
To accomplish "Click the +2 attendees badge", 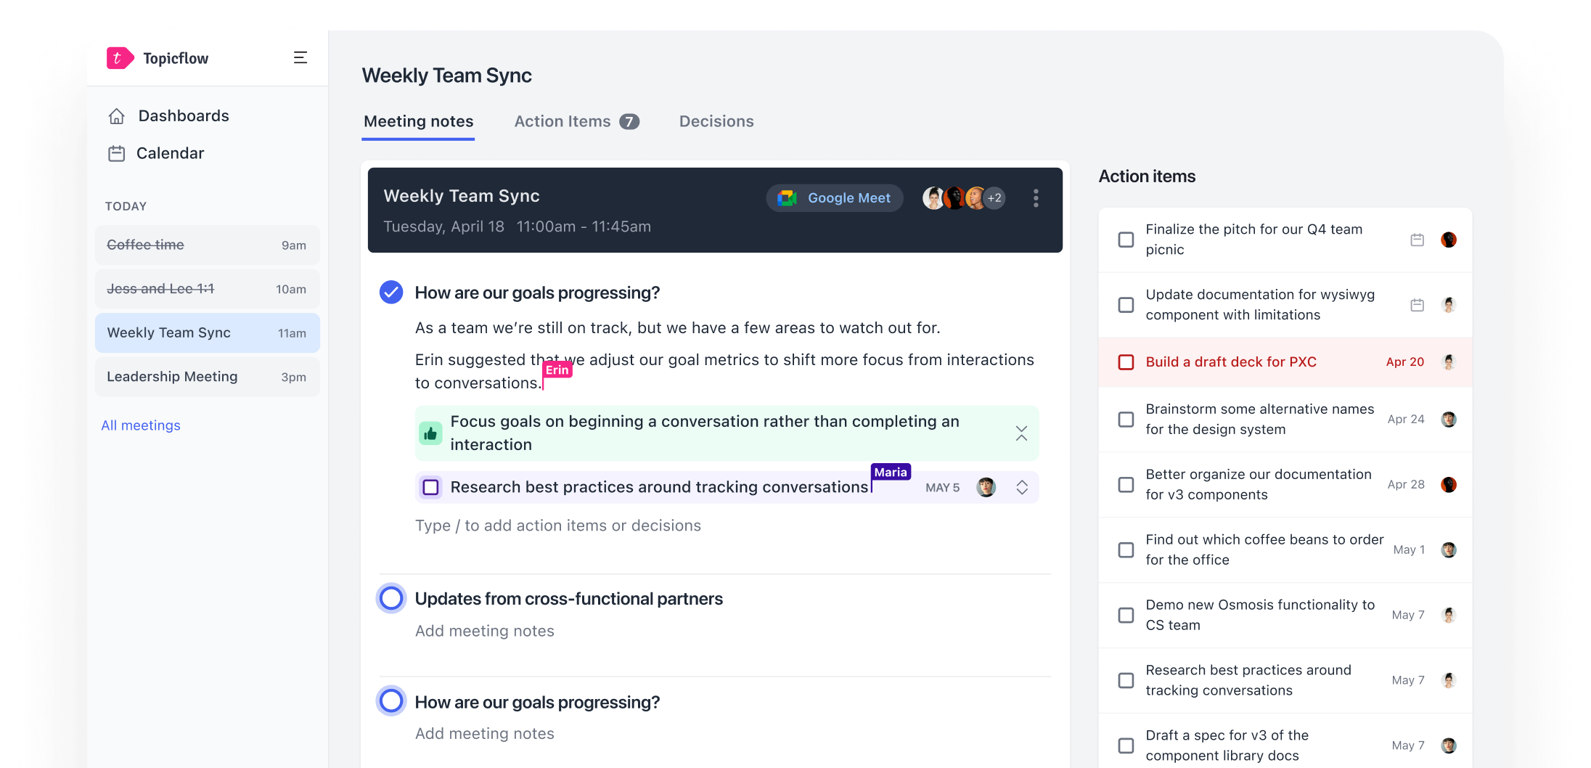I will click(x=994, y=198).
